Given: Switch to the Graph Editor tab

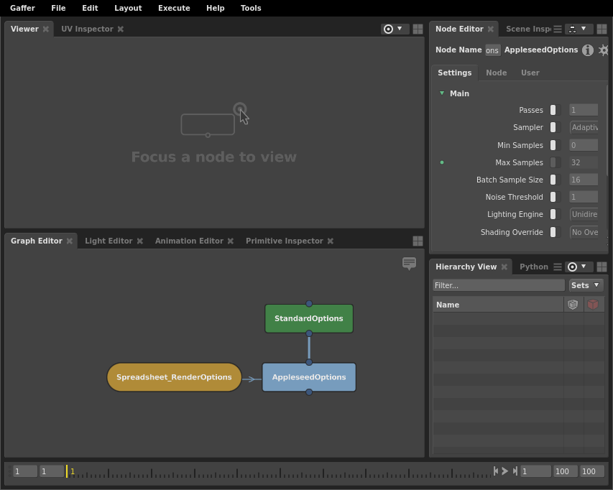Looking at the screenshot, I should pos(37,241).
